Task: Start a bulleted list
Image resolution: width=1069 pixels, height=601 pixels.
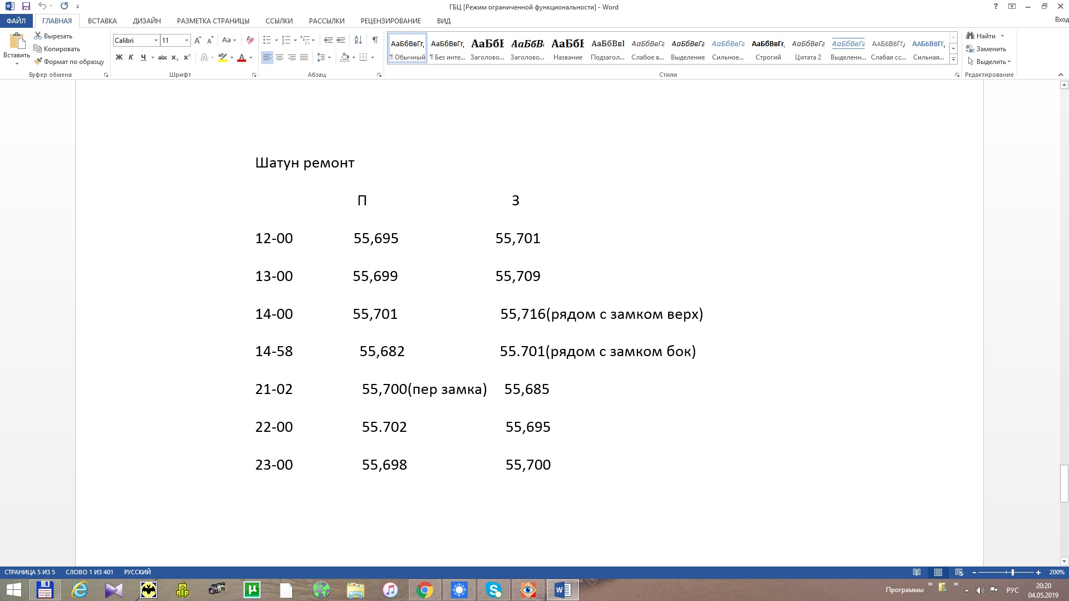Action: [x=267, y=40]
